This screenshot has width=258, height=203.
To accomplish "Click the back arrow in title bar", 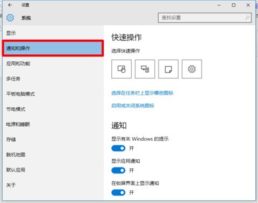I will pos(10,5).
